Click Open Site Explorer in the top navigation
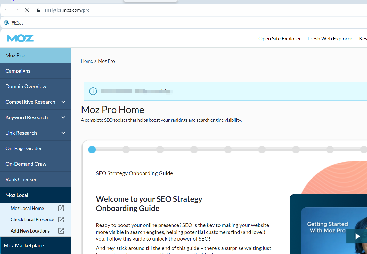Viewport: 367px width, 254px height. (x=280, y=38)
